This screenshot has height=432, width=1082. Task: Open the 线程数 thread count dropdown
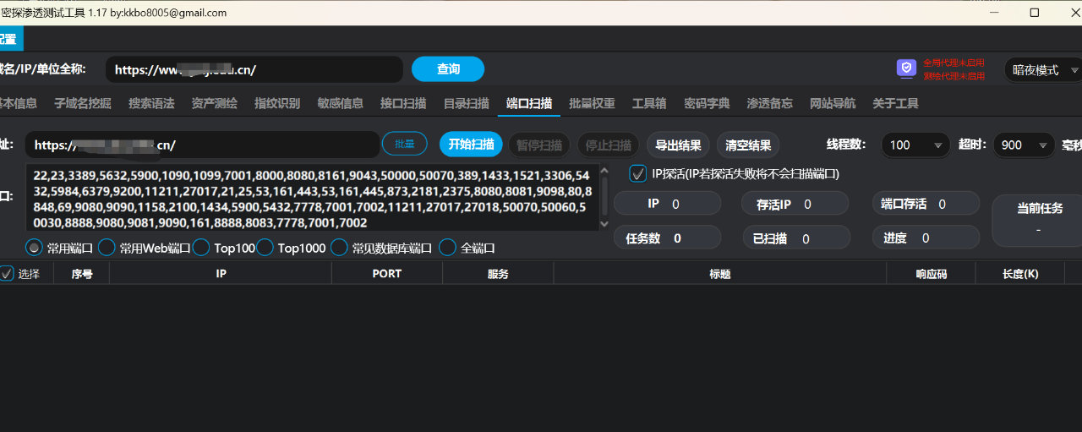click(x=915, y=145)
